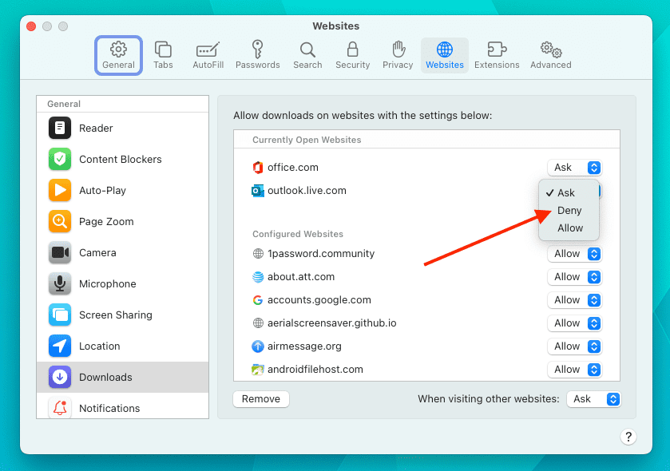This screenshot has width=670, height=471.
Task: Select the accounts.google.com website row
Action: [426, 300]
